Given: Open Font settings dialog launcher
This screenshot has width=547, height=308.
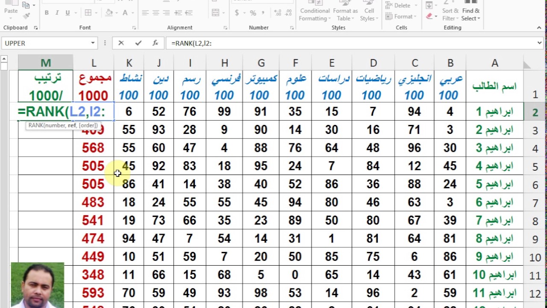Looking at the screenshot, I should click(134, 28).
